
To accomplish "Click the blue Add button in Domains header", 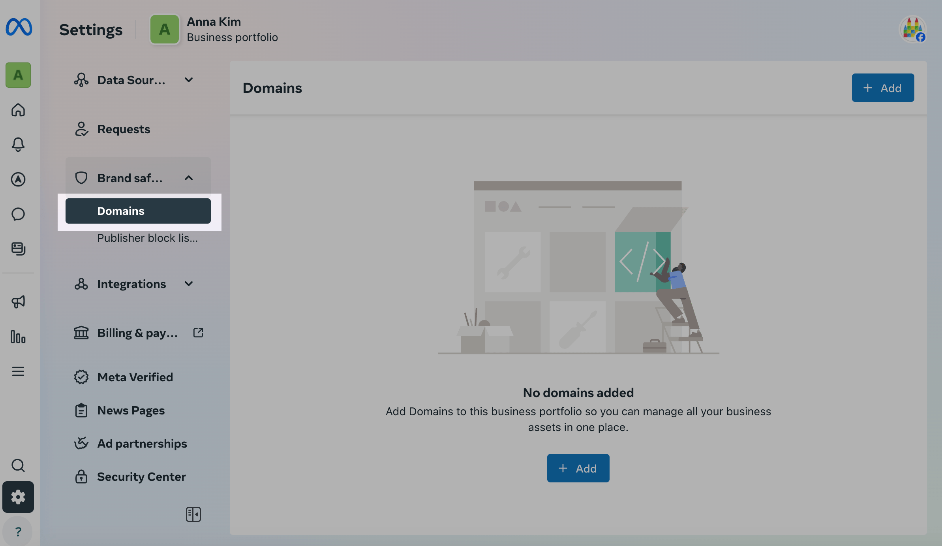I will click(883, 88).
